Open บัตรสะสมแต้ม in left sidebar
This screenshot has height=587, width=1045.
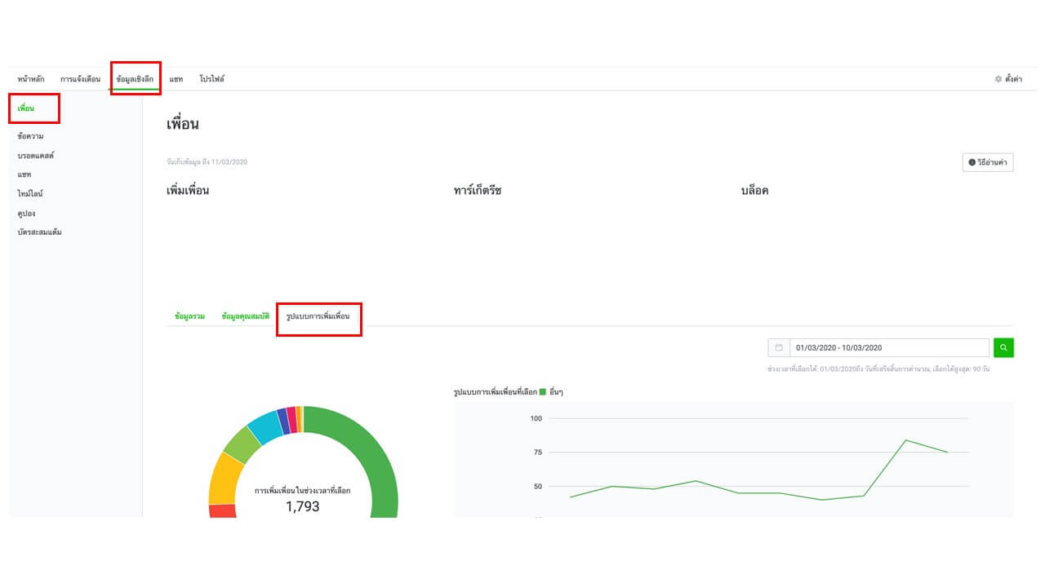[39, 232]
